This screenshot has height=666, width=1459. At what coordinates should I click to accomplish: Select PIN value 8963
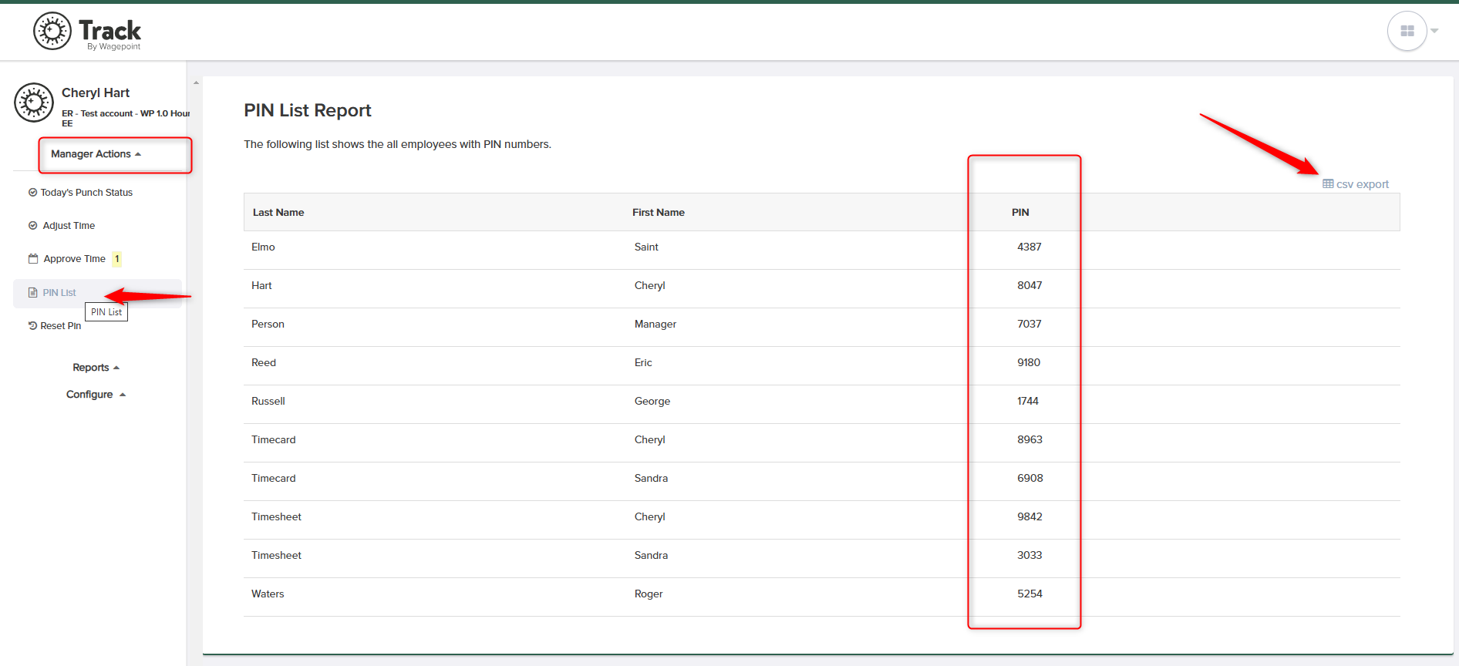(1029, 440)
